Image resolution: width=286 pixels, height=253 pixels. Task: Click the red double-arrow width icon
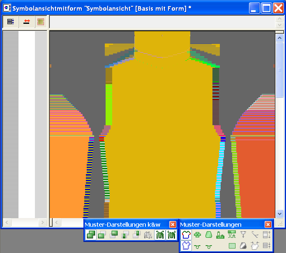click(x=27, y=22)
